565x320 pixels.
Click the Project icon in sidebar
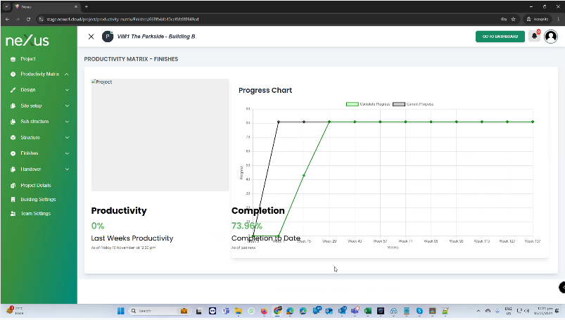[13, 59]
